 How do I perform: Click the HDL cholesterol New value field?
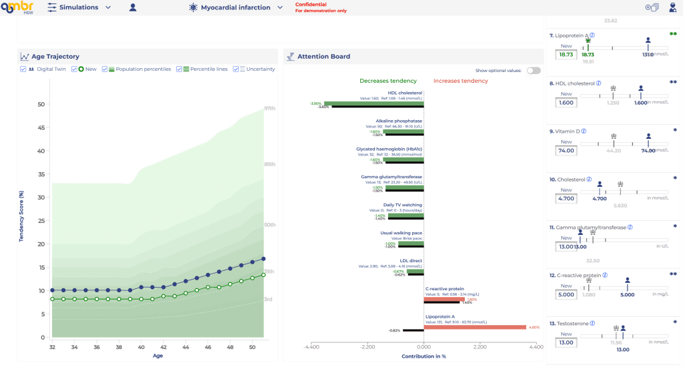(566, 103)
